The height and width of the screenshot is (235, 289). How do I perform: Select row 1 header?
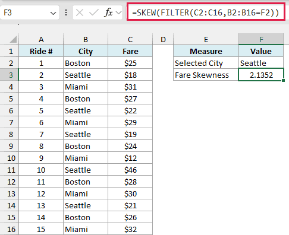point(10,51)
